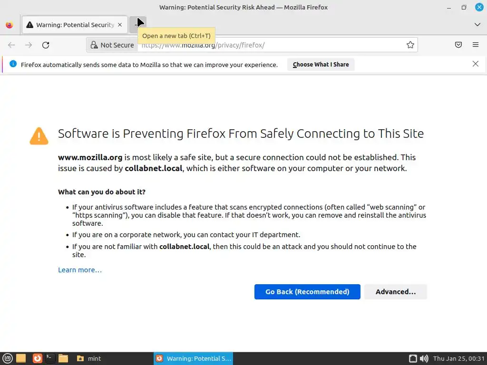
Task: Click the Software is Preventing Firefox error heading
Action: [x=241, y=134]
